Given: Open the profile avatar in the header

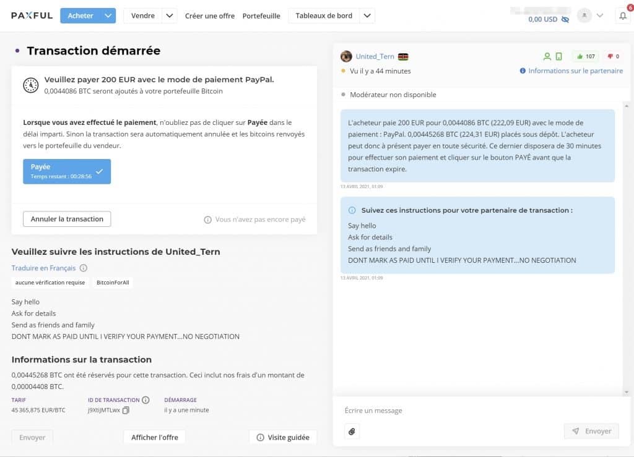Looking at the screenshot, I should [584, 15].
